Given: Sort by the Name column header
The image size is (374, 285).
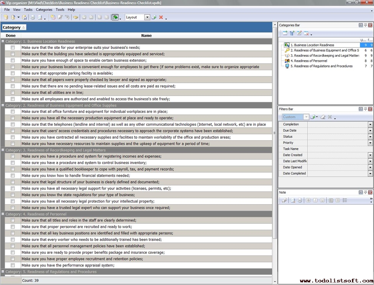Looking at the screenshot, I should tap(146, 36).
